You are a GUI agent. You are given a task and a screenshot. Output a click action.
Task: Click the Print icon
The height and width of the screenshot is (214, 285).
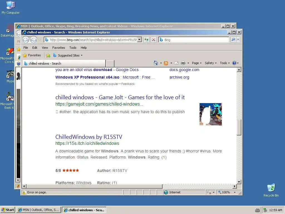[183, 63]
